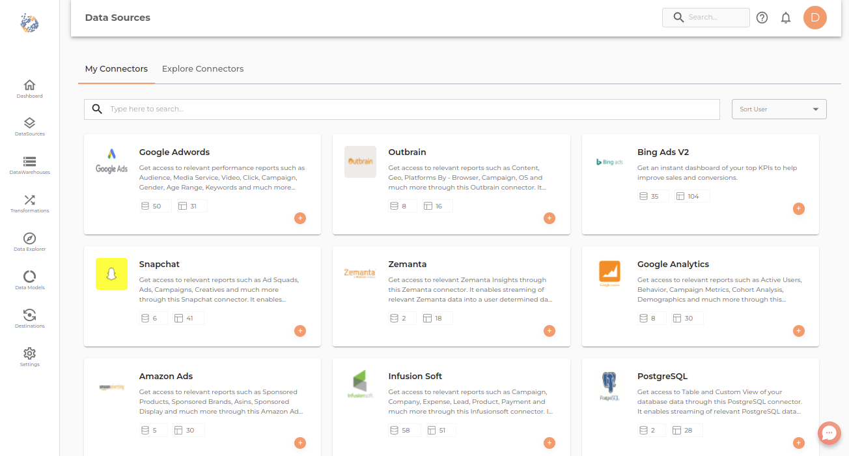The image size is (849, 456).
Task: Open the Snapchat card title
Action: [160, 264]
